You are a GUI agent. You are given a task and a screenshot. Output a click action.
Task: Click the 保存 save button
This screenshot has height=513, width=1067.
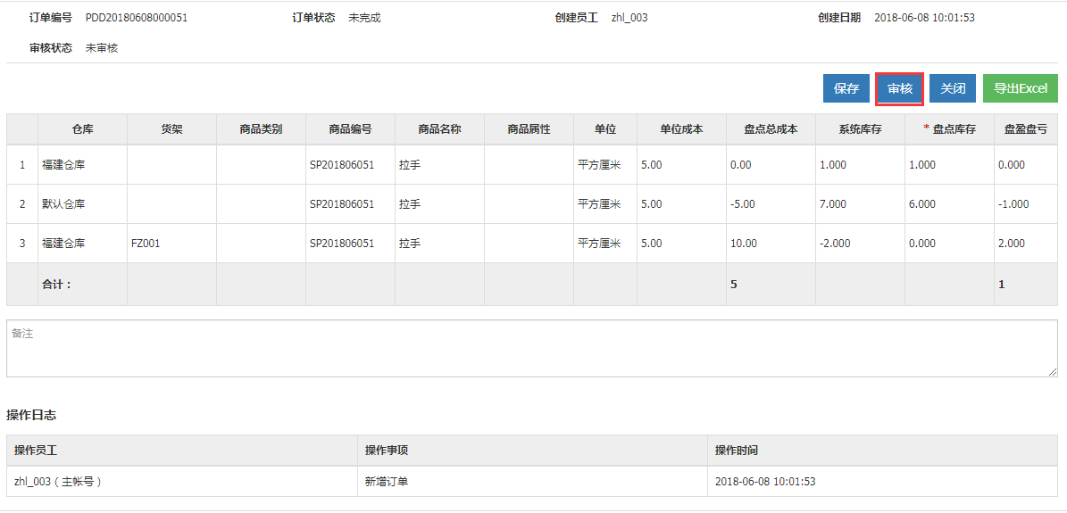point(846,88)
